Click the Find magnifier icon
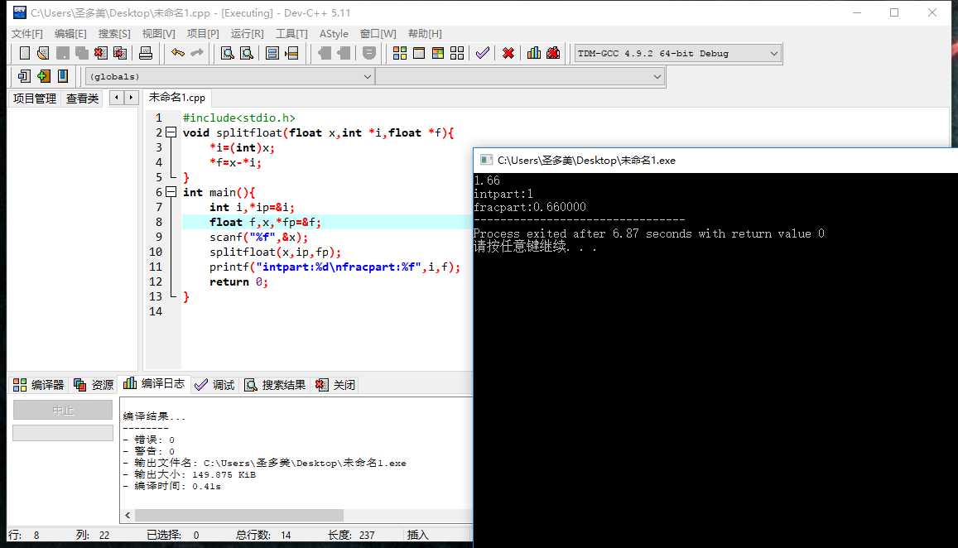The image size is (958, 548). click(227, 53)
